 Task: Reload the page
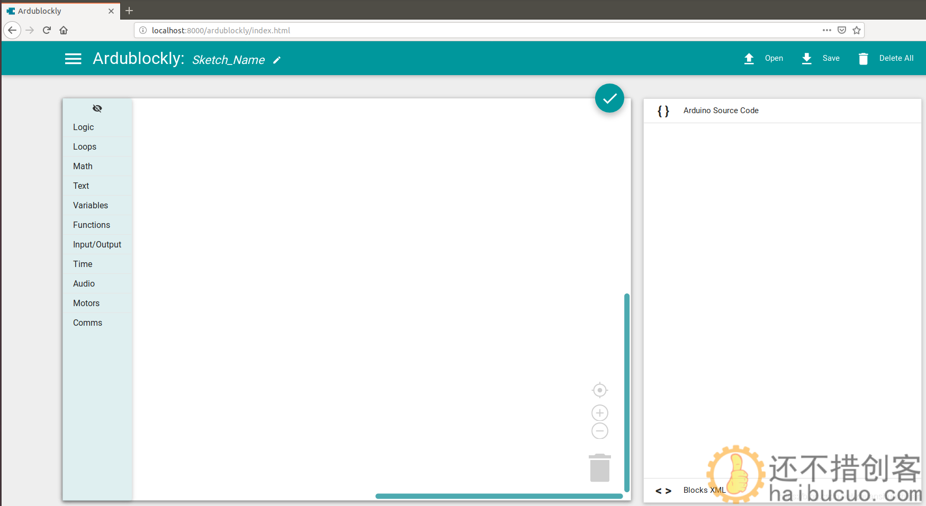47,30
